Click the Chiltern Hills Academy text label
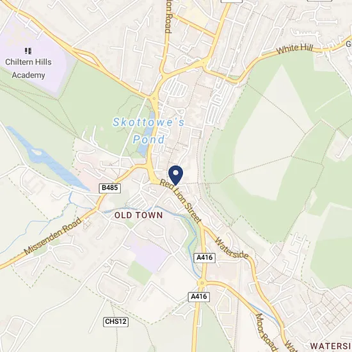This screenshot has height=352, width=352. pyautogui.click(x=28, y=68)
